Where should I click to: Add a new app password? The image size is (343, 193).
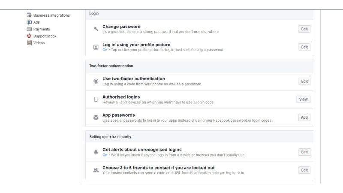click(304, 118)
